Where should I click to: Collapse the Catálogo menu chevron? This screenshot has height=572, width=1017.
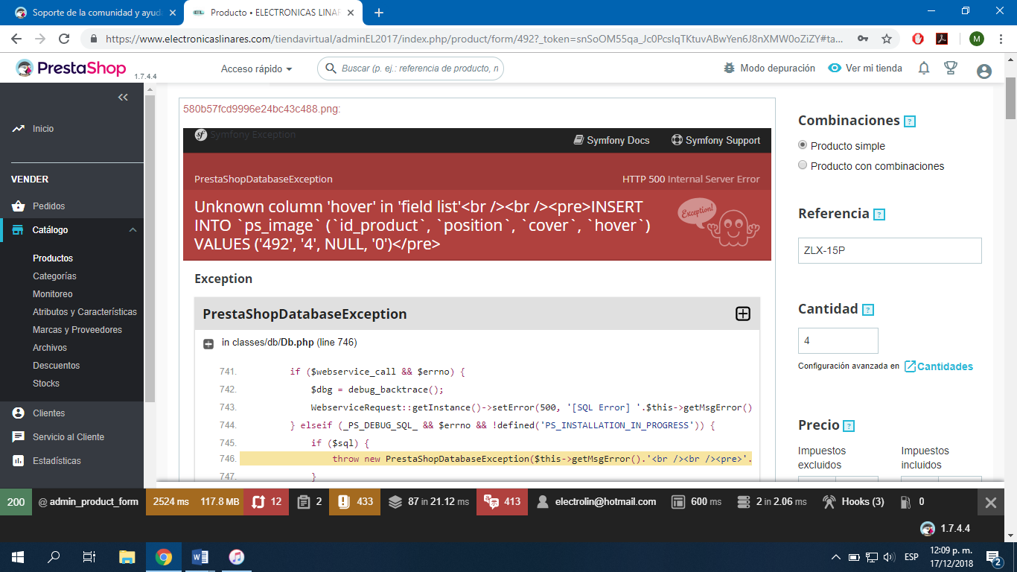click(133, 230)
